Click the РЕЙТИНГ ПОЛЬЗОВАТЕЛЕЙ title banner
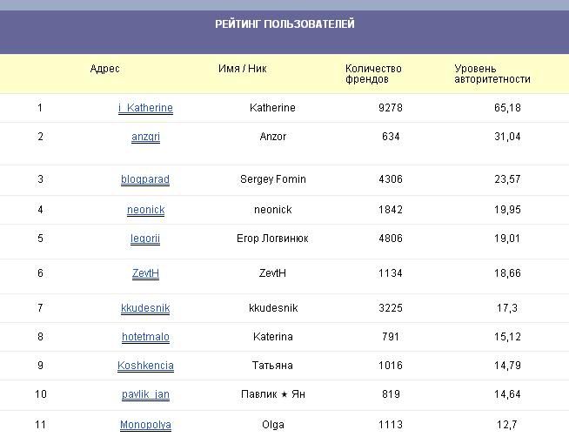 pyautogui.click(x=284, y=24)
